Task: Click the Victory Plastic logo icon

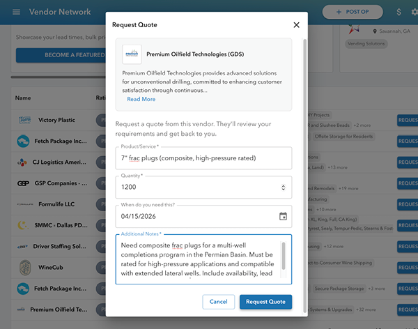Action: [x=24, y=120]
